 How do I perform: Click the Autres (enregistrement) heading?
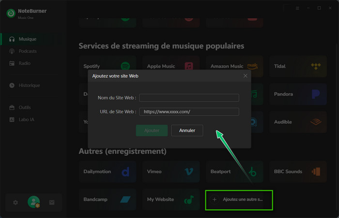(123, 151)
